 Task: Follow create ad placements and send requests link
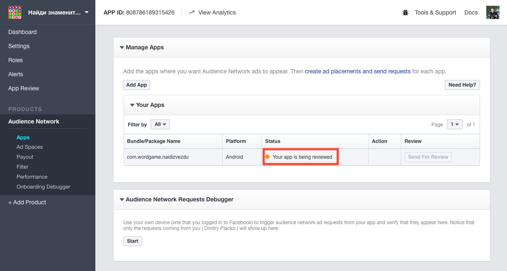pos(358,71)
